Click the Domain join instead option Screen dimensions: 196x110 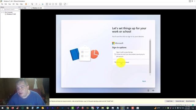tap(131, 62)
